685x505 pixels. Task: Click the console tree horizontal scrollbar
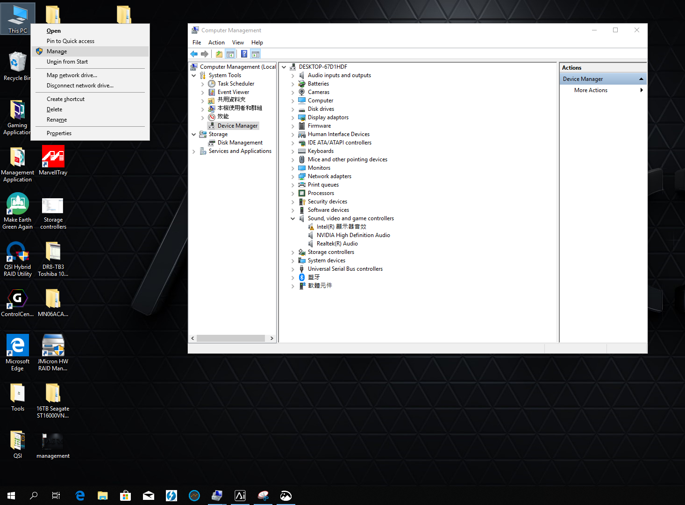(x=231, y=338)
